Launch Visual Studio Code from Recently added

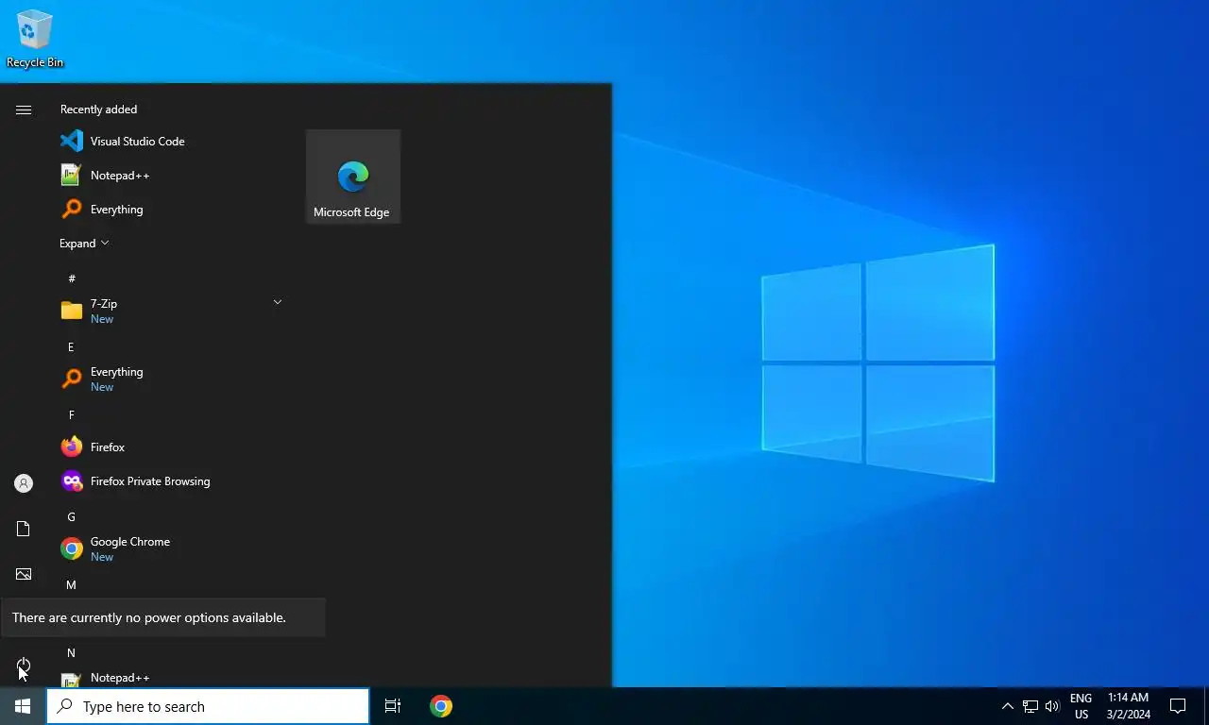pos(170,142)
